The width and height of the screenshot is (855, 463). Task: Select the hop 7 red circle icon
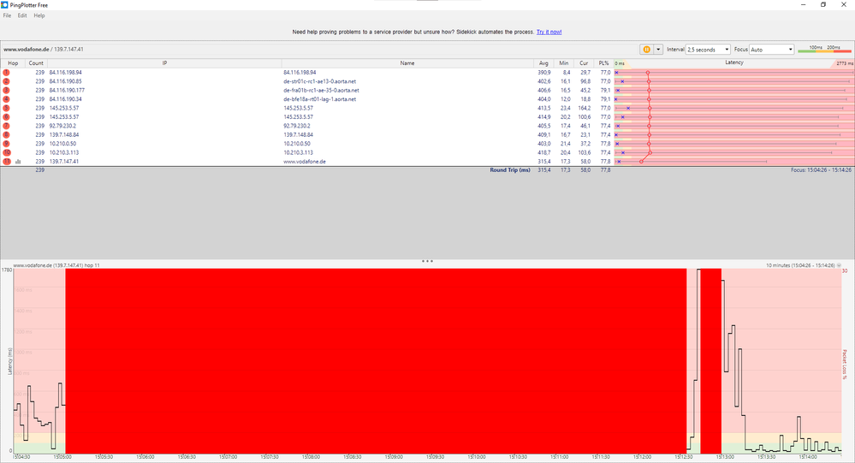point(7,126)
